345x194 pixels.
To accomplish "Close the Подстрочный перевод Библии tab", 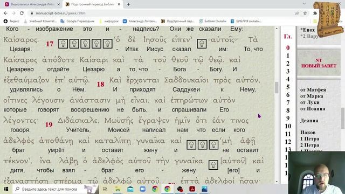I will 119,4.
